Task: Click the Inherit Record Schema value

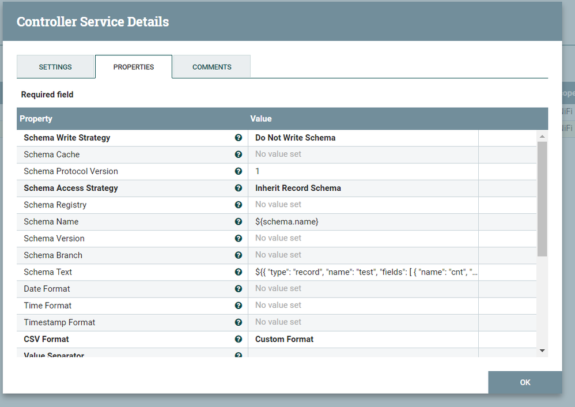Action: [x=298, y=188]
